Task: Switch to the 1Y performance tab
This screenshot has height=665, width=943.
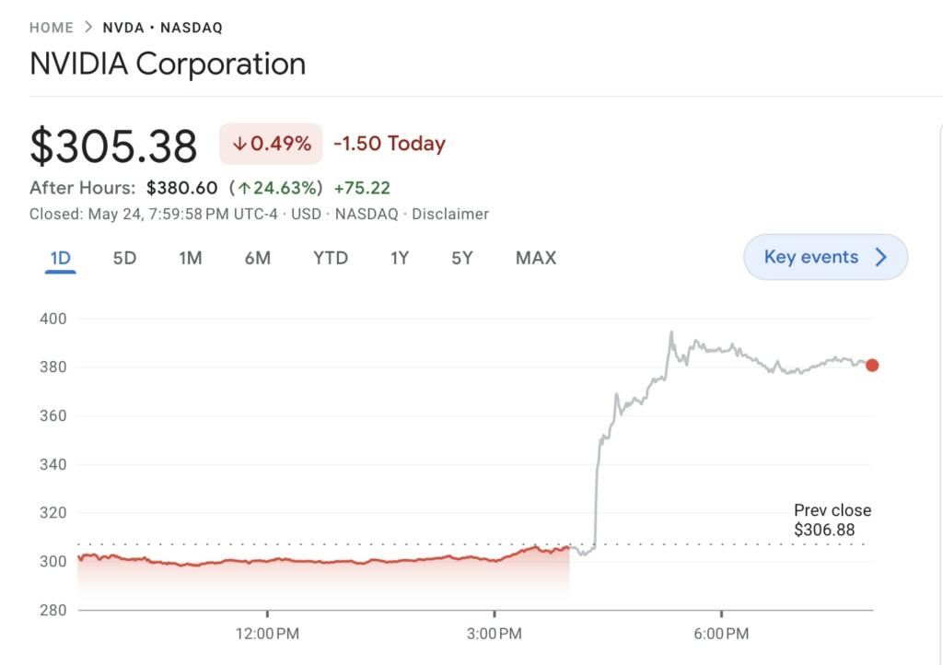Action: (x=400, y=258)
